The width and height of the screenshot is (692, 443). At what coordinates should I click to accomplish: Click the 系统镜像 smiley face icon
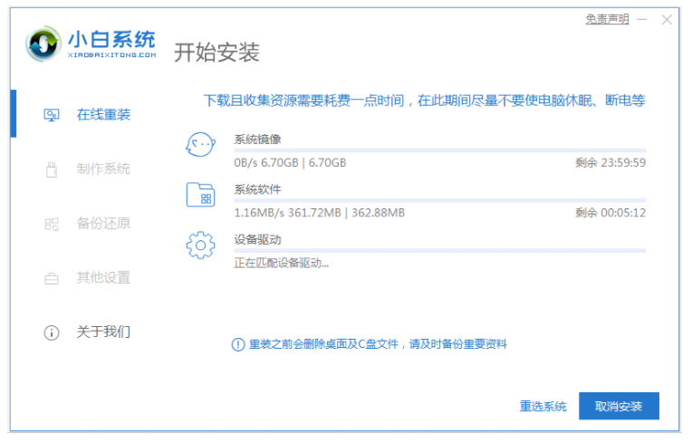(x=200, y=145)
